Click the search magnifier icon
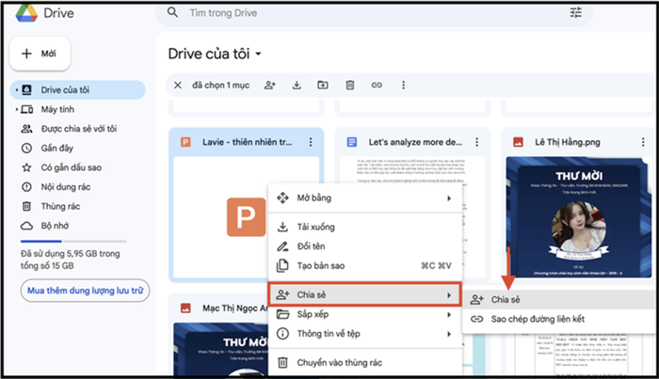 [172, 12]
